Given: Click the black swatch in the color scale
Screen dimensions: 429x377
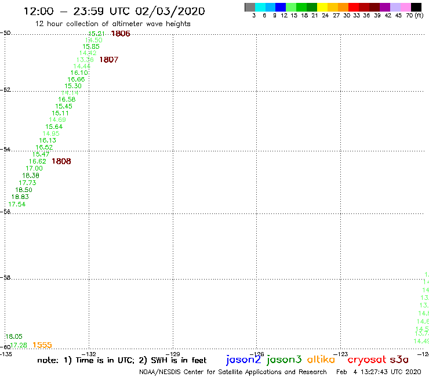Looking at the screenshot, I should click(x=416, y=8).
